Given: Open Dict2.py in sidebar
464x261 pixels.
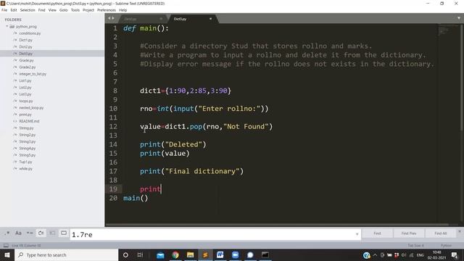Looking at the screenshot, I should pyautogui.click(x=26, y=46).
